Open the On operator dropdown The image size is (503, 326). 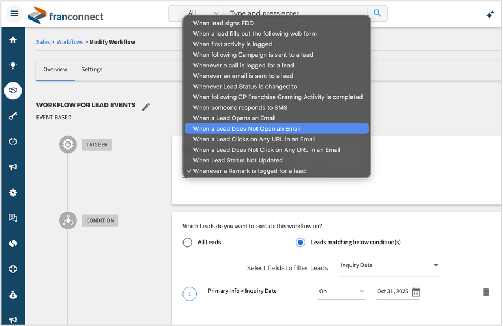pos(341,291)
